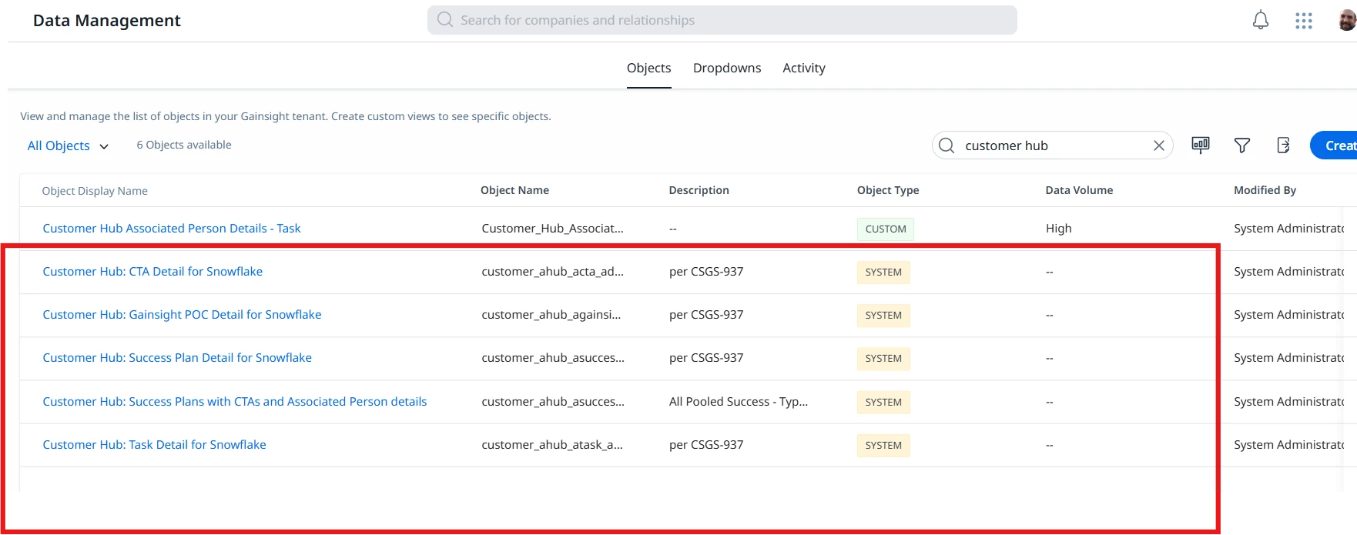Click the Description column header
1357x535 pixels.
(699, 190)
